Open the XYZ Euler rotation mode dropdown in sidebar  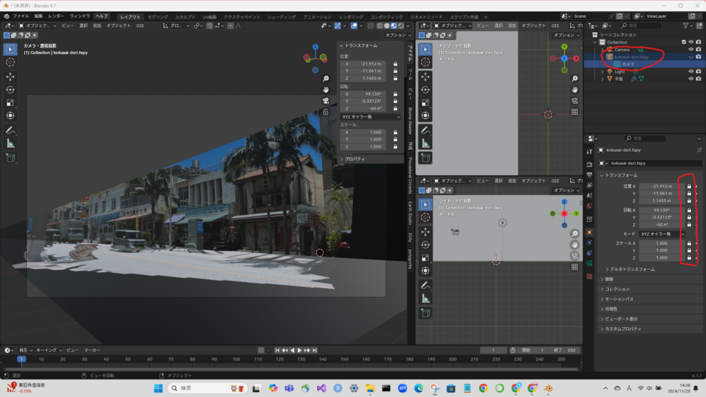click(371, 116)
